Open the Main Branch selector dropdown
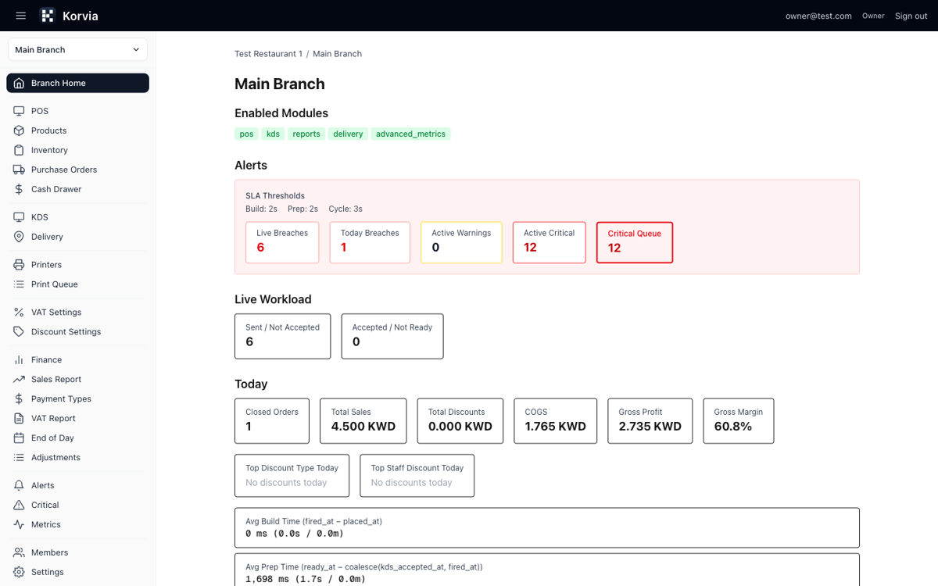 click(x=77, y=48)
